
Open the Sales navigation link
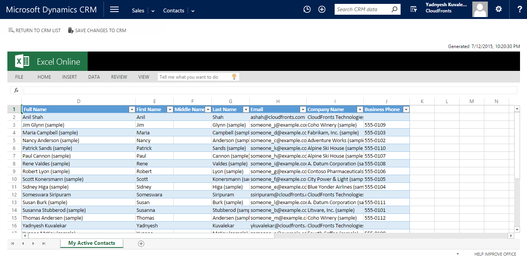coord(138,10)
